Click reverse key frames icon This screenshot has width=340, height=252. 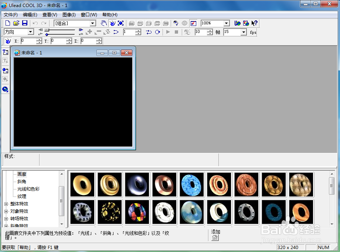click(107, 32)
